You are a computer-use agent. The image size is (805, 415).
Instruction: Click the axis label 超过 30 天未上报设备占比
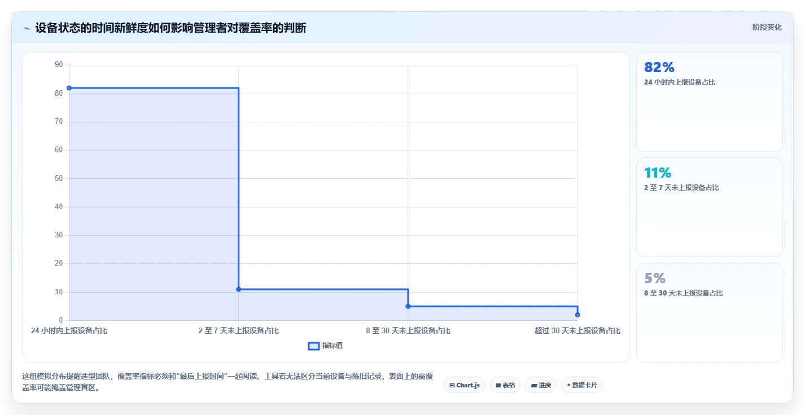(577, 331)
